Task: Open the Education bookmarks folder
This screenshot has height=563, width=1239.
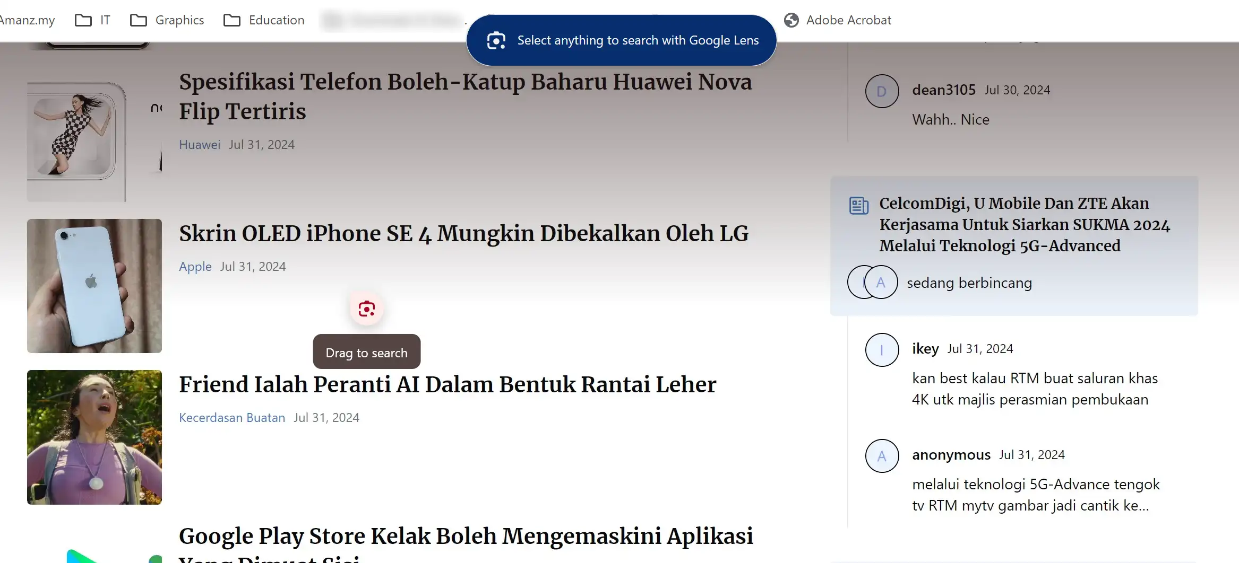Action: click(264, 20)
